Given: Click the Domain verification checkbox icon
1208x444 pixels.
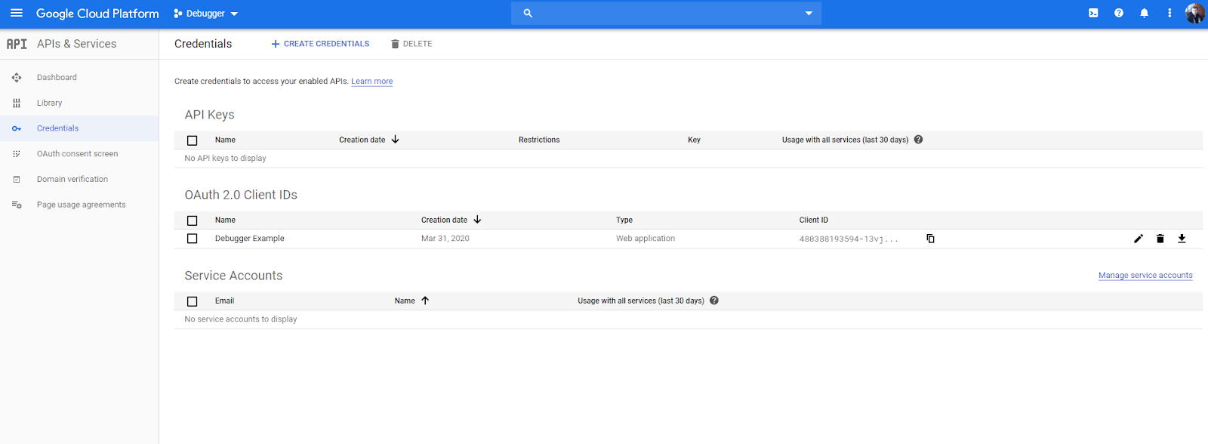Looking at the screenshot, I should click(17, 179).
